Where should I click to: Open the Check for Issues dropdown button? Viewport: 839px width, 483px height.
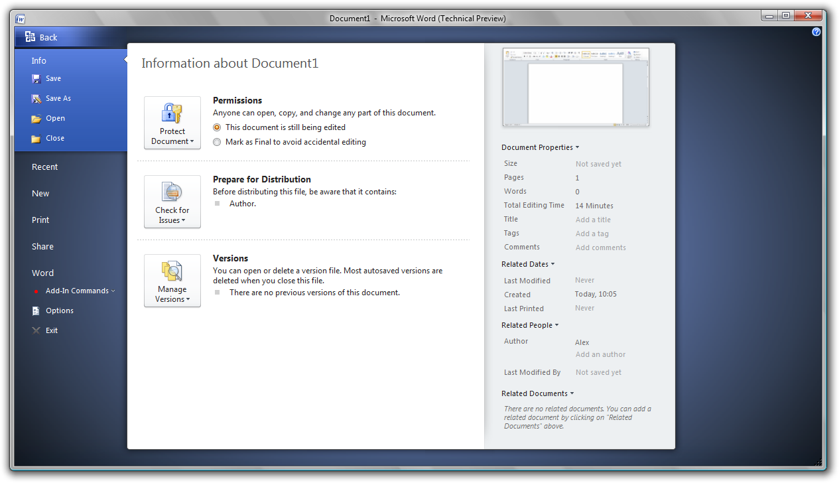[172, 202]
